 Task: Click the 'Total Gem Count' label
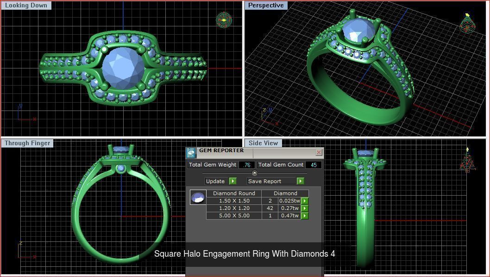coord(281,165)
